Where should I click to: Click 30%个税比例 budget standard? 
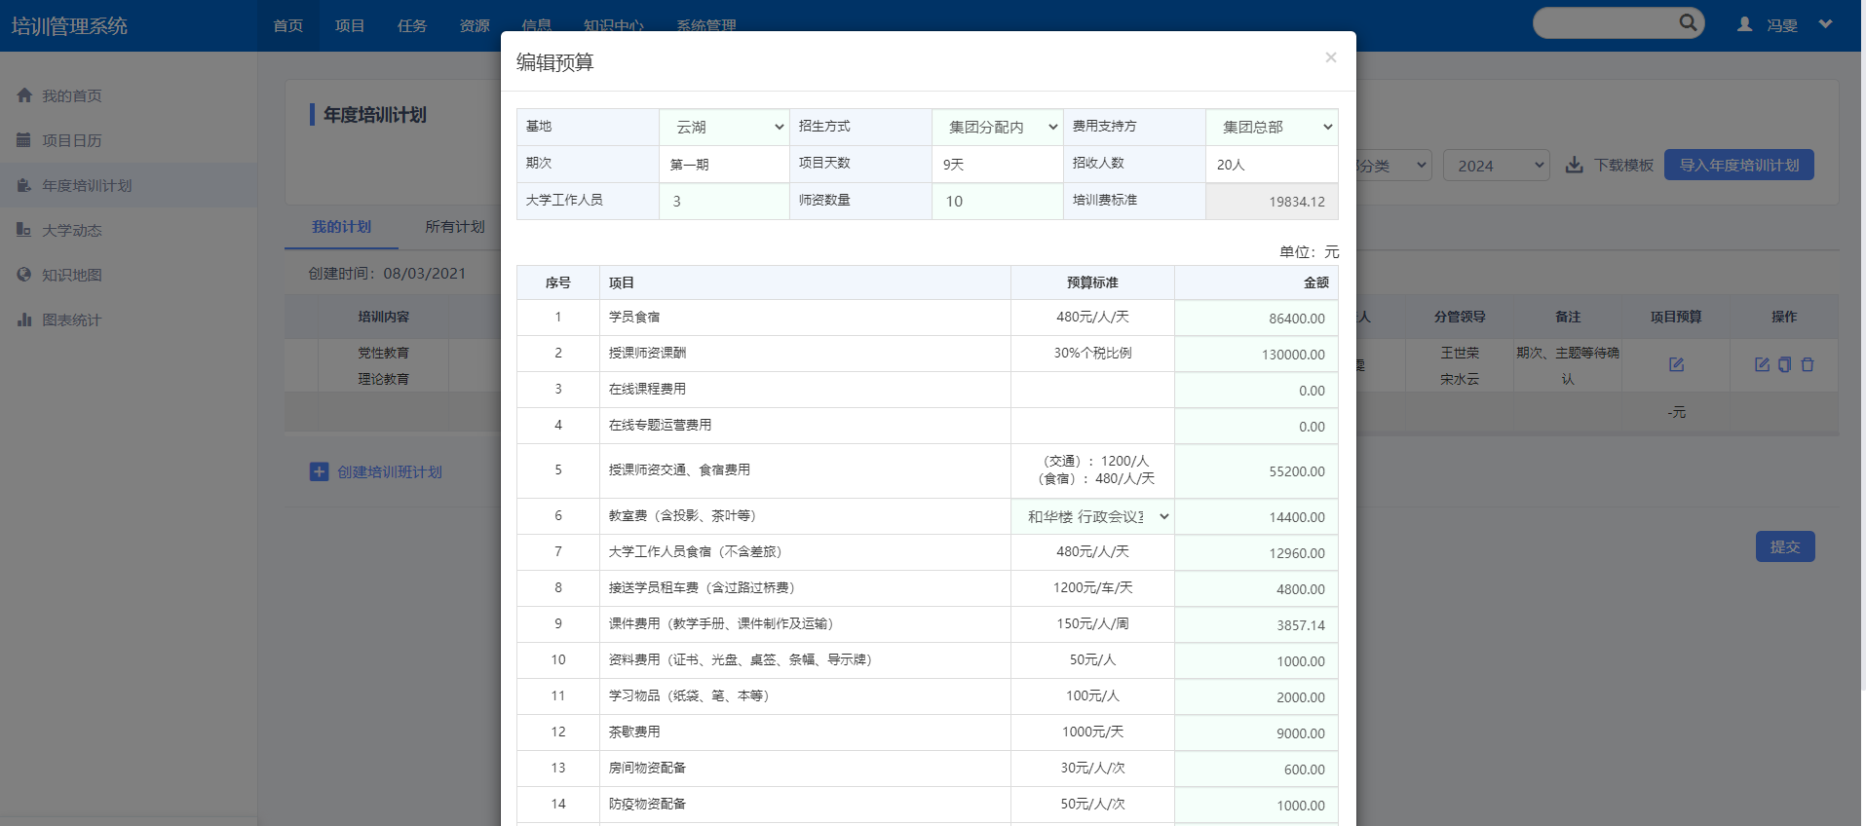[1092, 353]
